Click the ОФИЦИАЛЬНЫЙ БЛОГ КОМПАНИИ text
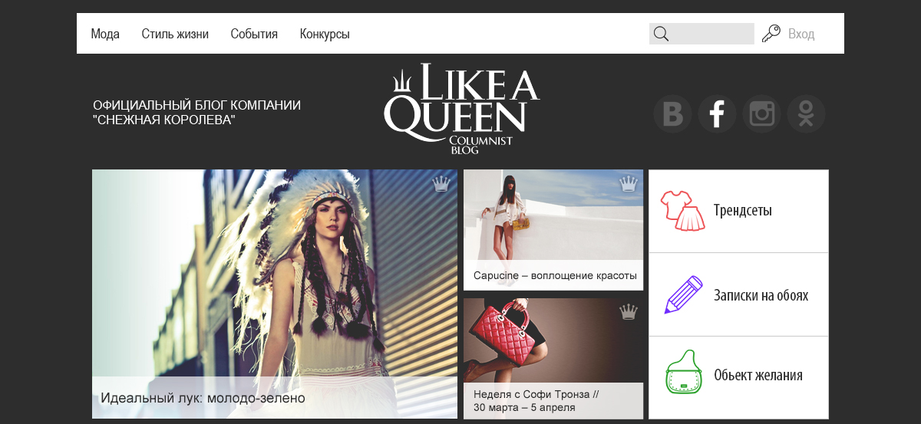The height and width of the screenshot is (424, 921). pyautogui.click(x=196, y=105)
